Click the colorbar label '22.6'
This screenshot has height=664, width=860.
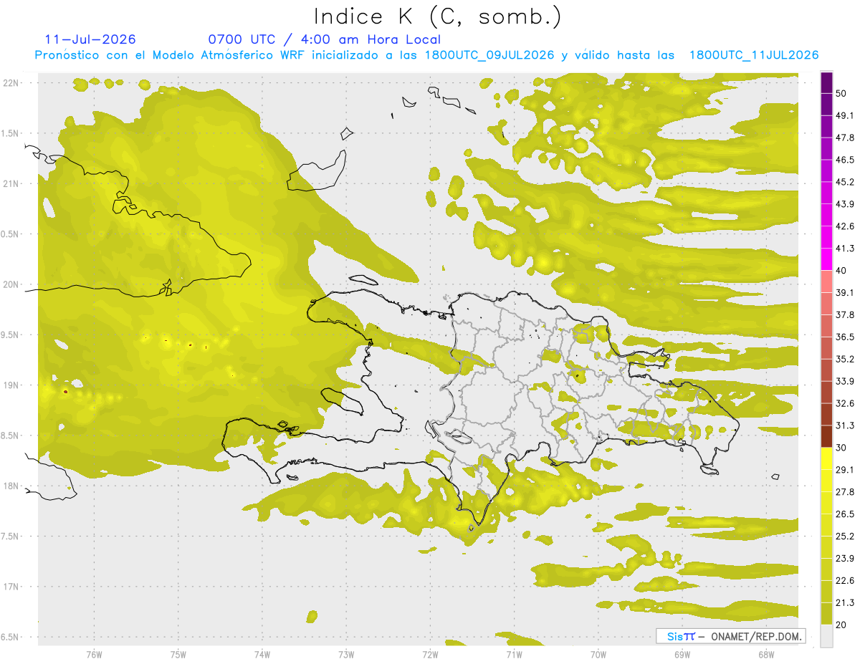point(845,580)
